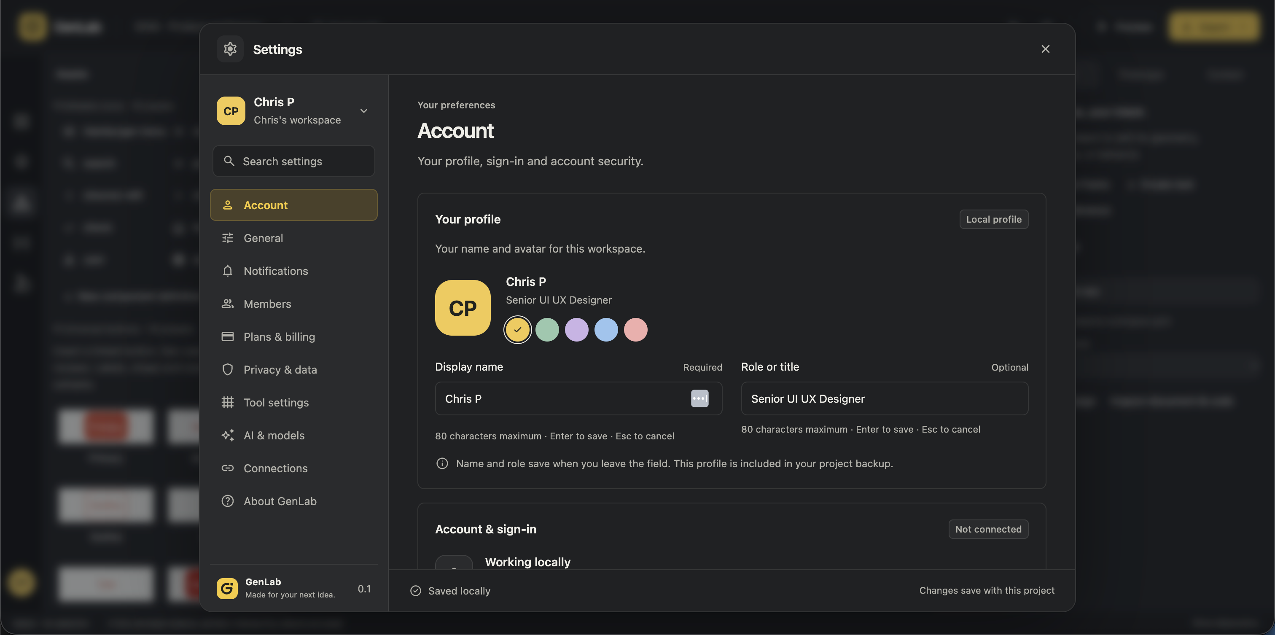Click the AI sparkle icon
Image resolution: width=1275 pixels, height=635 pixels.
[x=228, y=436]
